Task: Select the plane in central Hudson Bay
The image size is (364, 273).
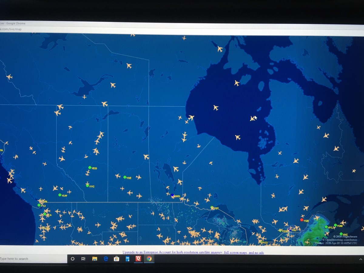Action: pos(216,108)
